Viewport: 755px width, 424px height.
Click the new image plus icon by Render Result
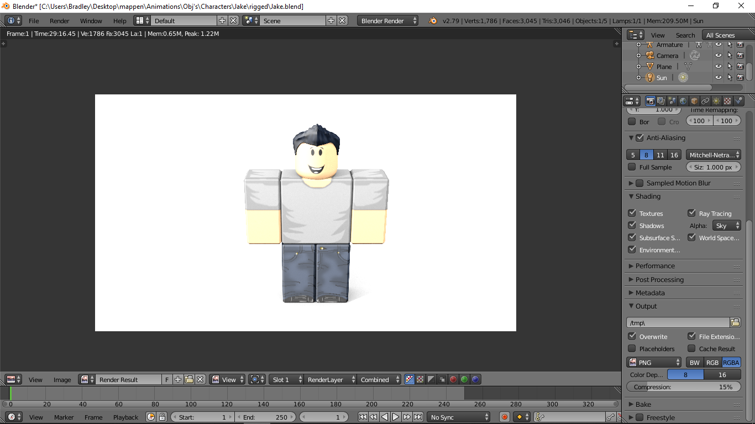click(x=178, y=379)
